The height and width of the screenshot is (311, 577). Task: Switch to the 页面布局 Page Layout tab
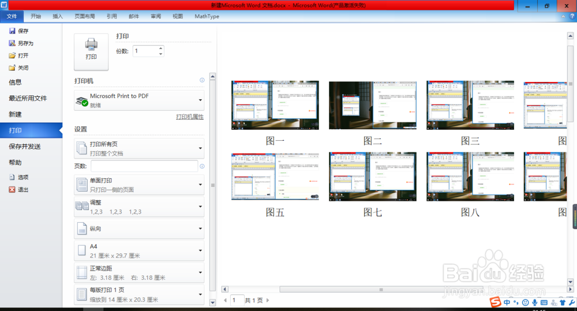tap(85, 16)
